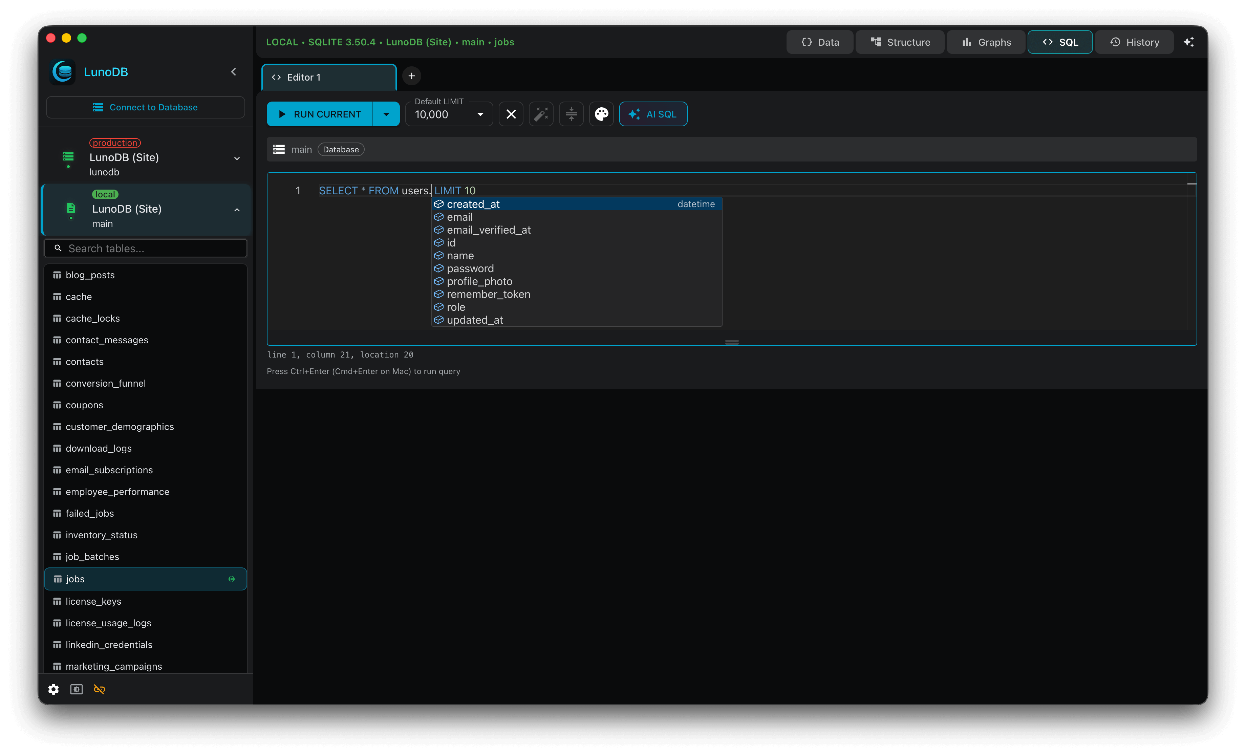Clear the editor with the X icon
Image resolution: width=1246 pixels, height=755 pixels.
pyautogui.click(x=511, y=114)
